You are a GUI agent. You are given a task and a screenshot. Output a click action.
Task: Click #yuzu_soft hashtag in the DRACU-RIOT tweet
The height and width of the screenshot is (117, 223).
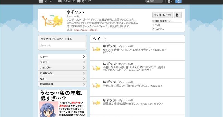pyautogui.click(x=160, y=50)
